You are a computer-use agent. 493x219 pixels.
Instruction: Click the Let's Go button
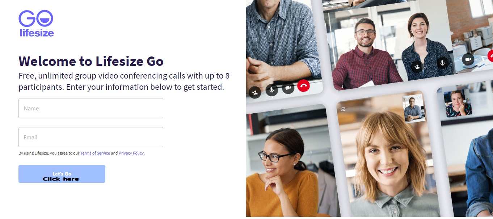pyautogui.click(x=62, y=174)
